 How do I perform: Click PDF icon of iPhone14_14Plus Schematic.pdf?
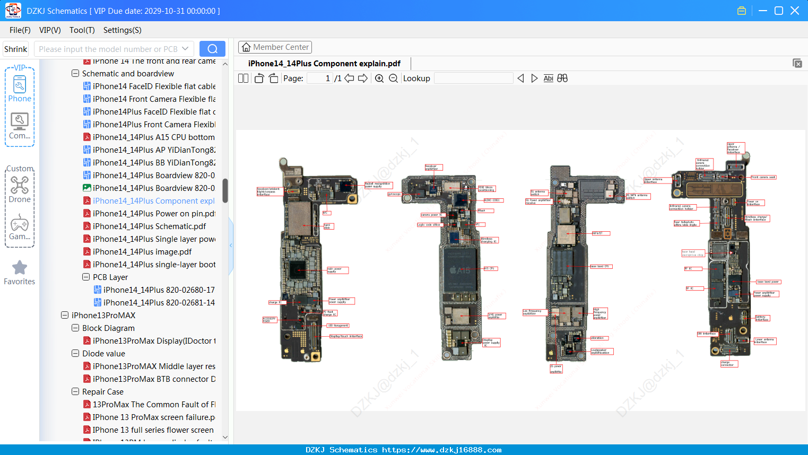(x=87, y=226)
